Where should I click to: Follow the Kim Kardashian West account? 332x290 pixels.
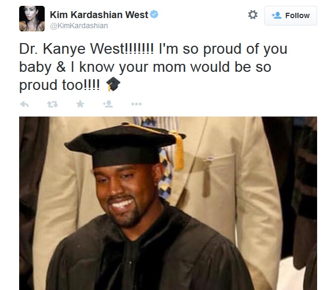[290, 15]
